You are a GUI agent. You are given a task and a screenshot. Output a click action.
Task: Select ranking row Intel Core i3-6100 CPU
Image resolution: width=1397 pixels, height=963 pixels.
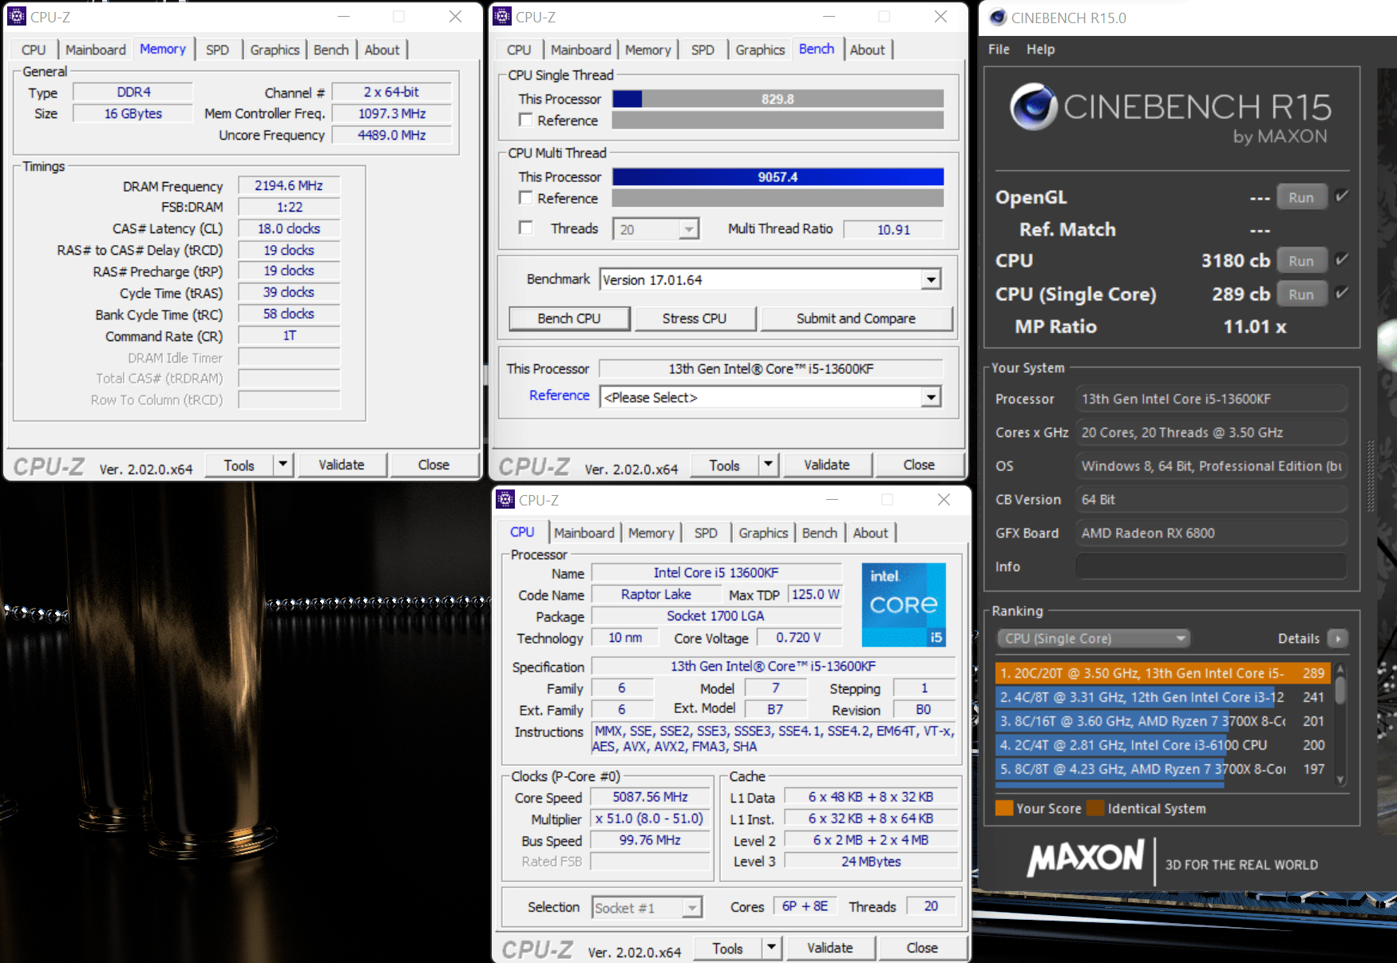1163,745
